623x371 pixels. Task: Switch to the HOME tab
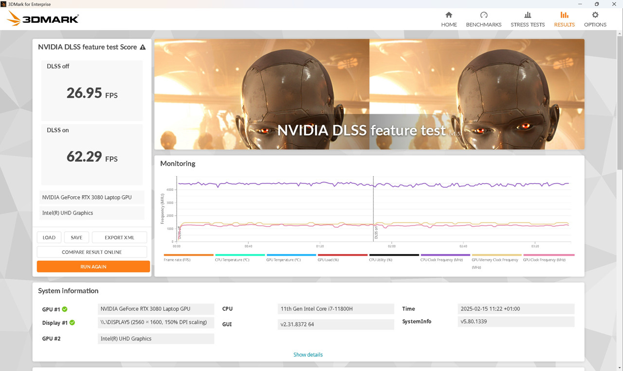[449, 18]
